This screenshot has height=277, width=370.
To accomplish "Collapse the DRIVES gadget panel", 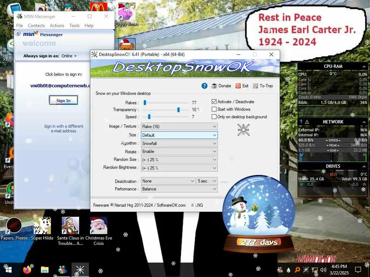I will [x=364, y=166].
